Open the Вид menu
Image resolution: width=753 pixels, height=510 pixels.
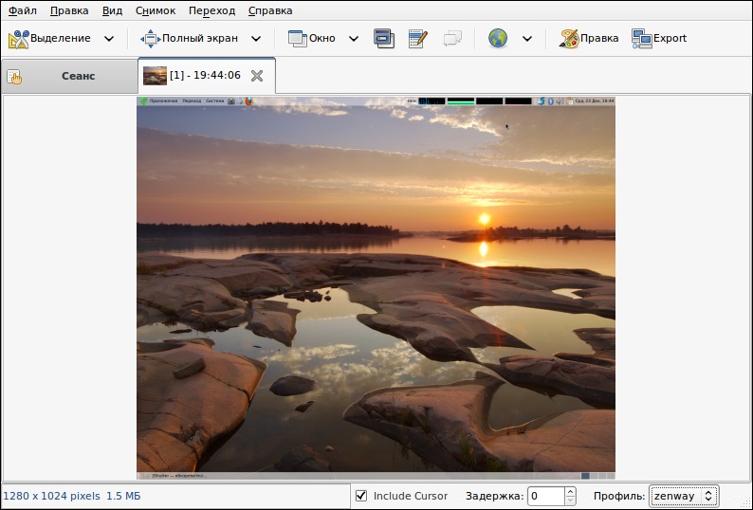click(x=112, y=10)
